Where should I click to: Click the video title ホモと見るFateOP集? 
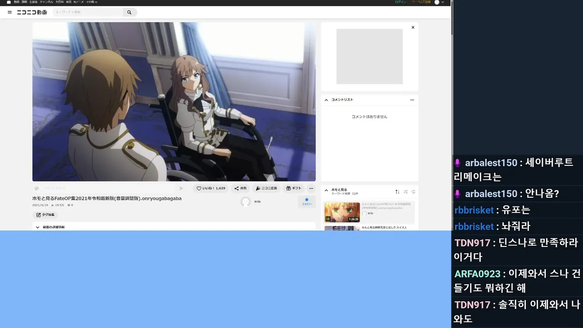click(x=107, y=199)
